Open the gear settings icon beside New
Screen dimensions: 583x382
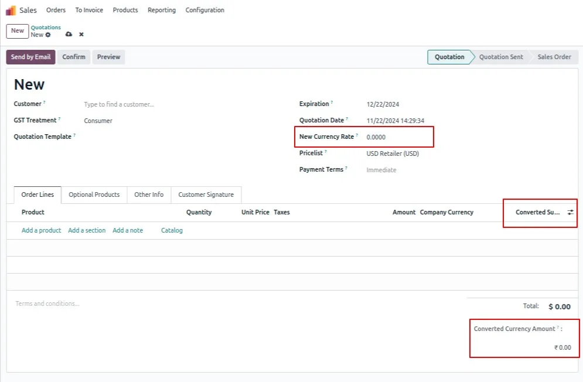pos(48,35)
